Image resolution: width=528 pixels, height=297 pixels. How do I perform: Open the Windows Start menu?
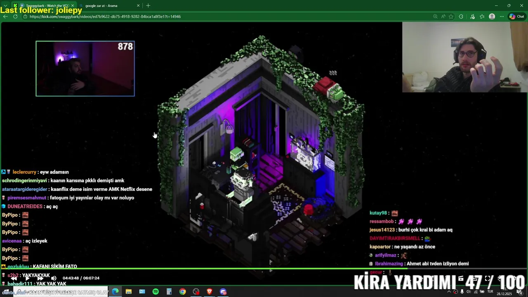coord(6,292)
